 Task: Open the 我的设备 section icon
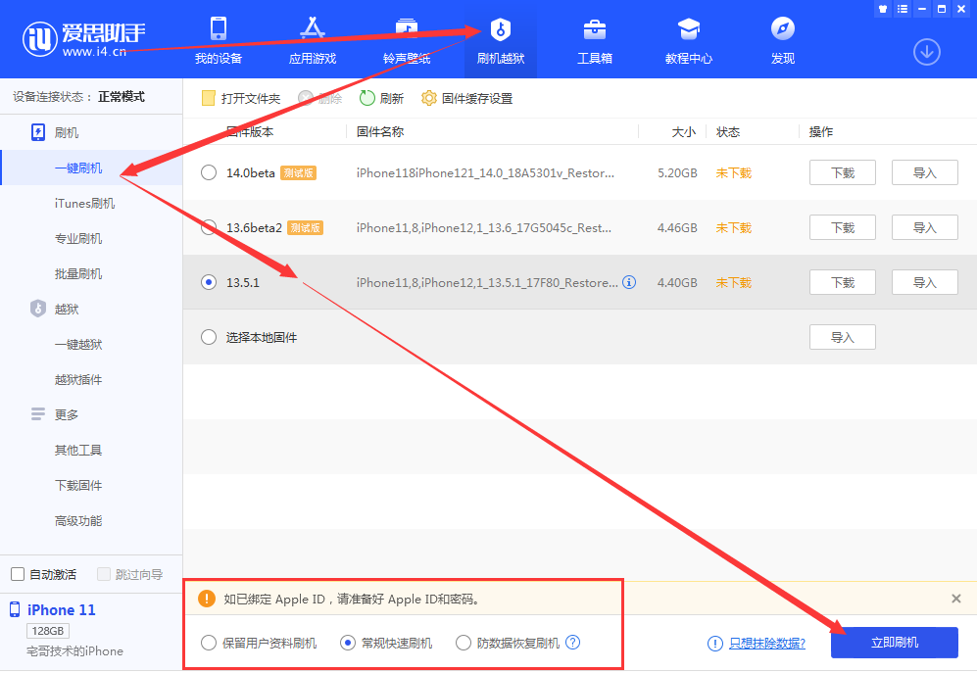pyautogui.click(x=219, y=28)
